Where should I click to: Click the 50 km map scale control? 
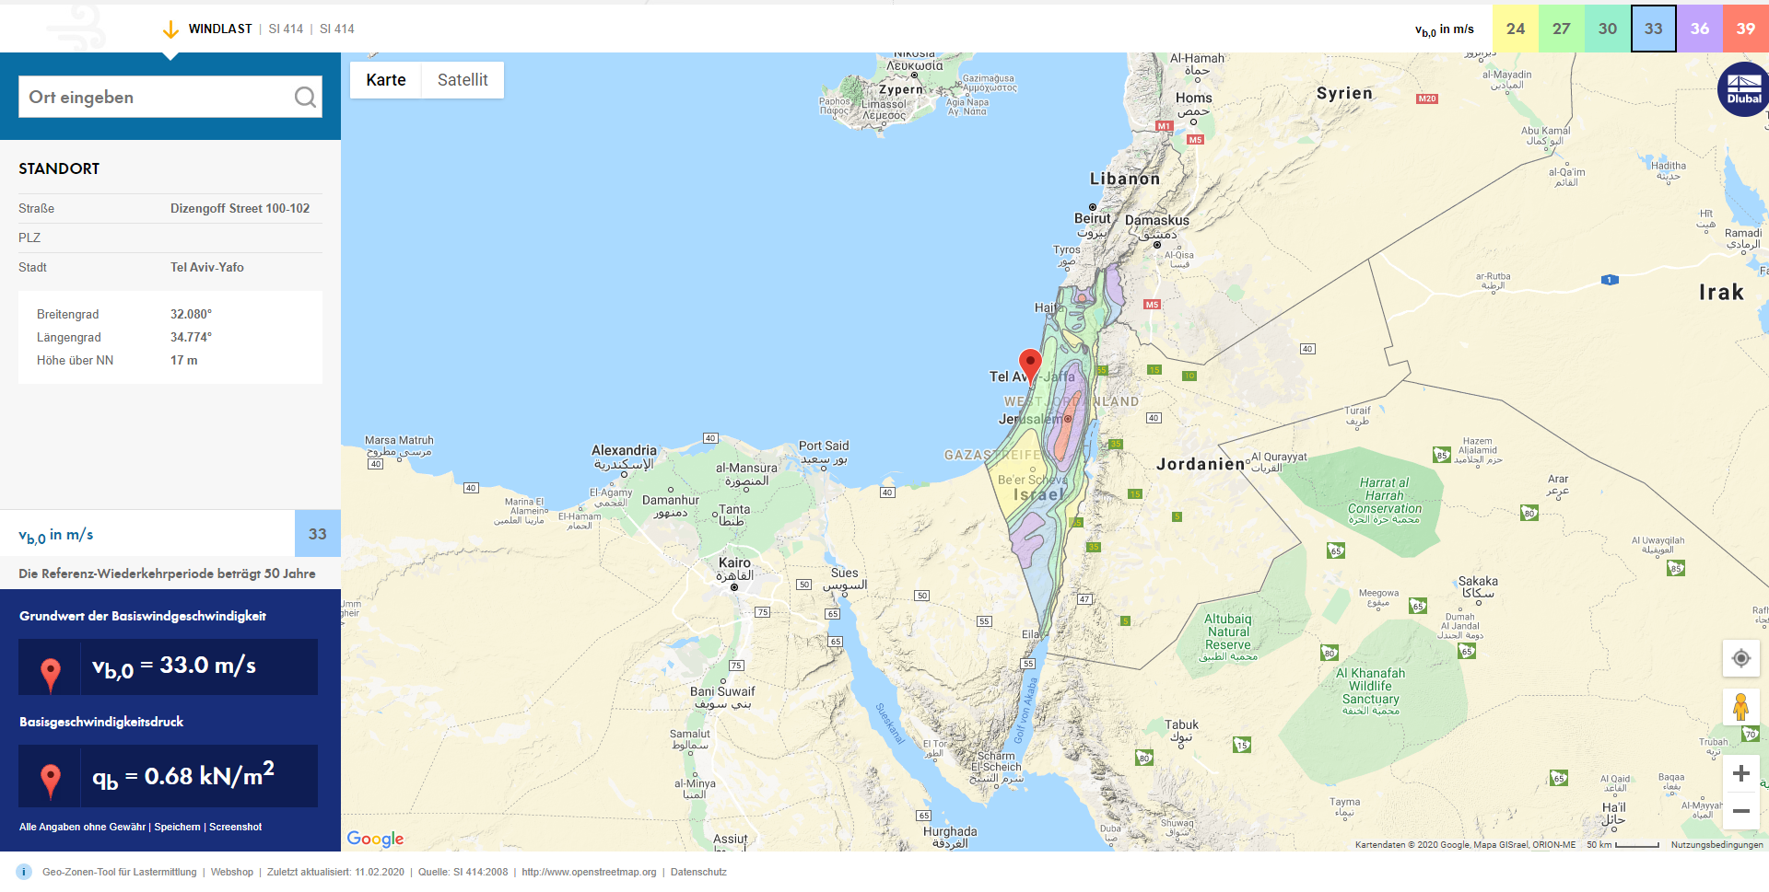pyautogui.click(x=1623, y=844)
